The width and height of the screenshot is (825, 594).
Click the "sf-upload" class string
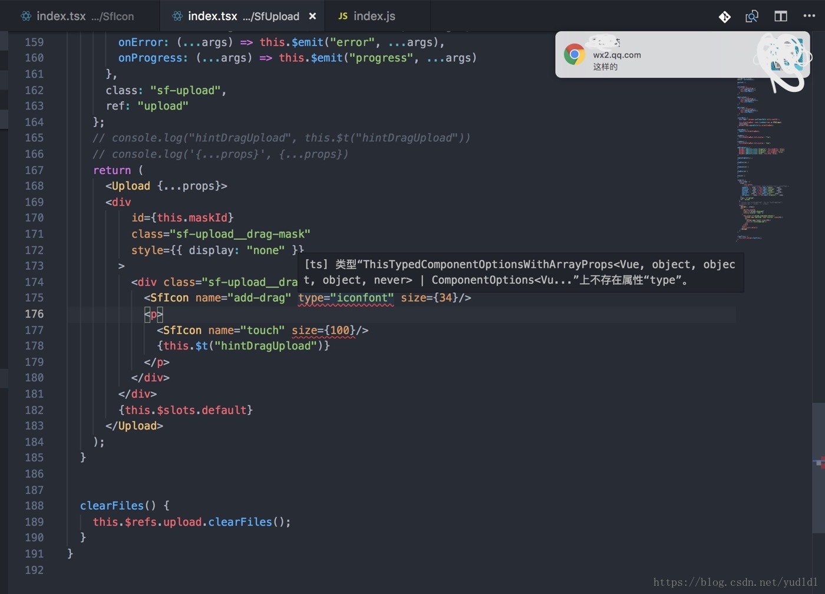click(185, 90)
